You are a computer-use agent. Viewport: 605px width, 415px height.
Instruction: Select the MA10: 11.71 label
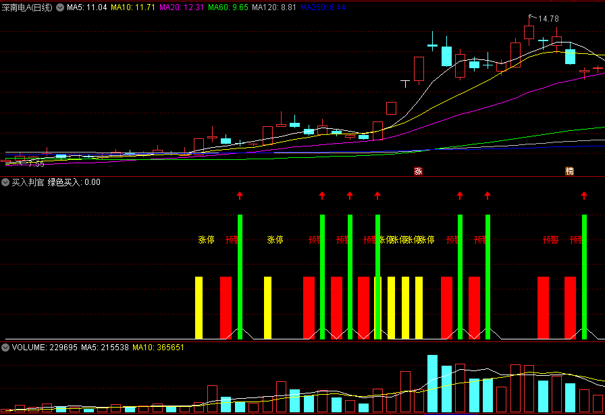(133, 7)
